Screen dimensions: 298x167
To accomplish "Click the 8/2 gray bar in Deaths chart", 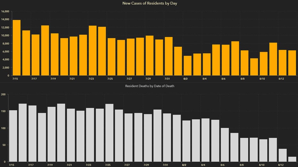I will point(186,141).
